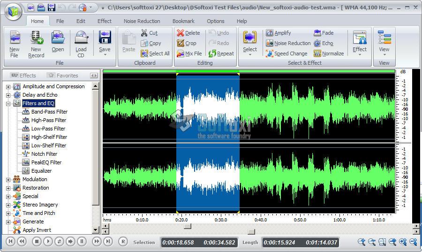Collapse Filters and EQ category
422x252 pixels.
(8, 104)
